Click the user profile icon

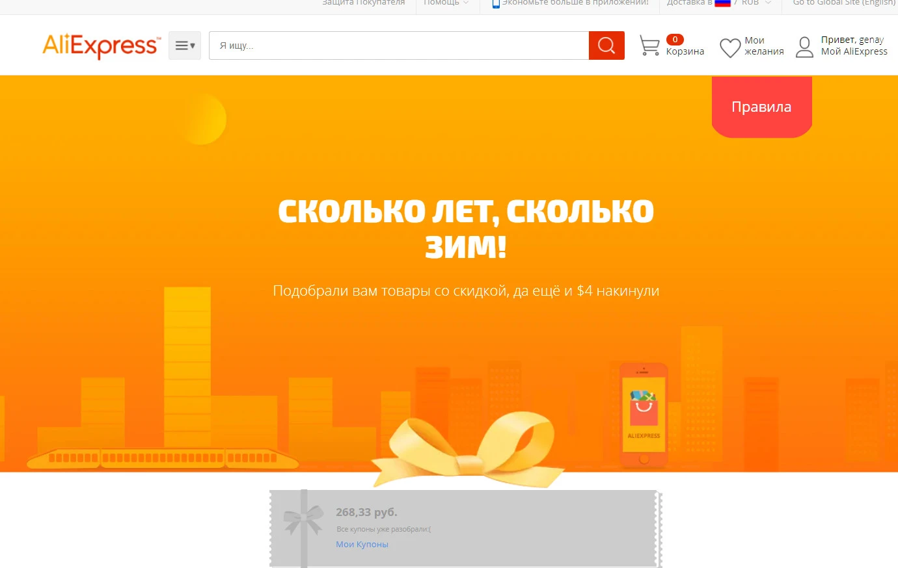pos(805,47)
